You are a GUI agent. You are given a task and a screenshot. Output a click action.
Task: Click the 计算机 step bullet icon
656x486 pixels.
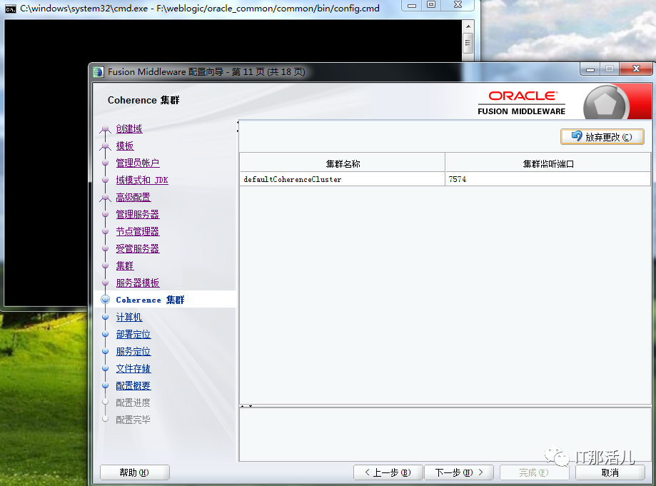tap(106, 317)
